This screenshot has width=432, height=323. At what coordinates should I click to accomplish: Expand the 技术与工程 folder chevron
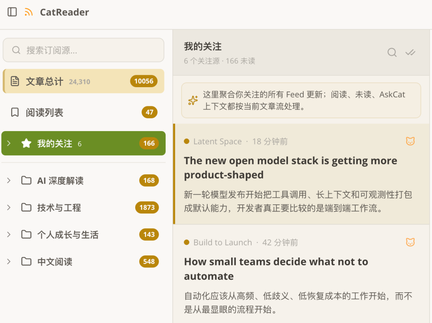(x=9, y=207)
